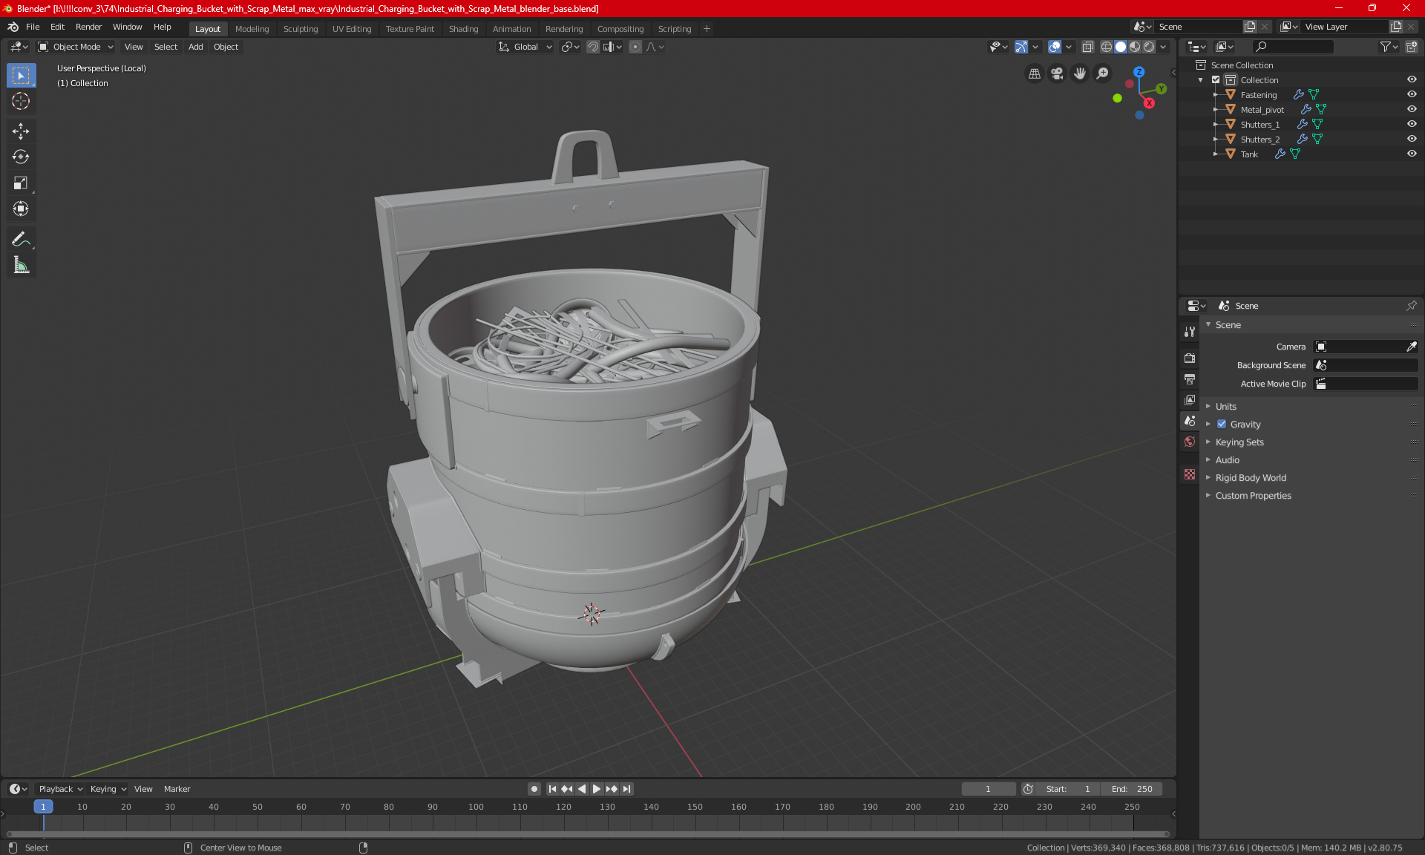The width and height of the screenshot is (1425, 855).
Task: Click the Play animation button
Action: [x=596, y=789]
